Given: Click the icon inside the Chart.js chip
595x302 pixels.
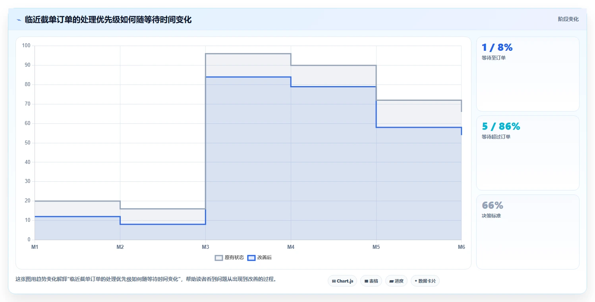Looking at the screenshot, I should pos(334,281).
